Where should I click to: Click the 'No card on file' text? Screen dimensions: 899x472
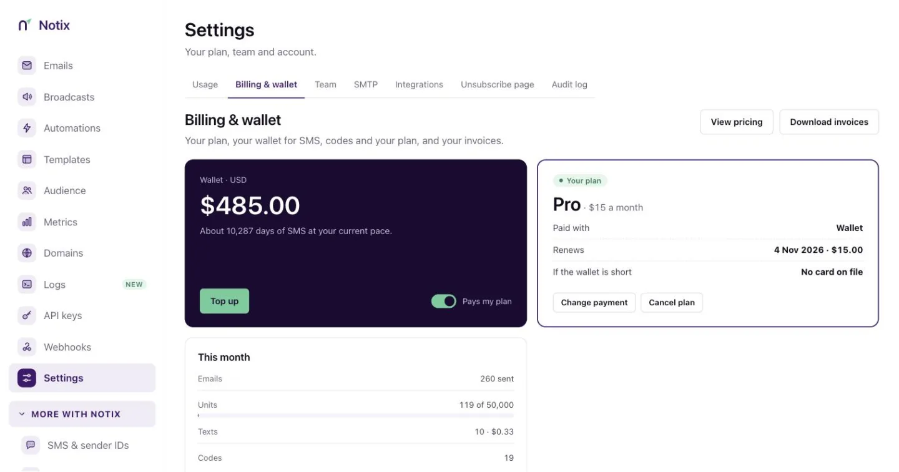(x=832, y=272)
